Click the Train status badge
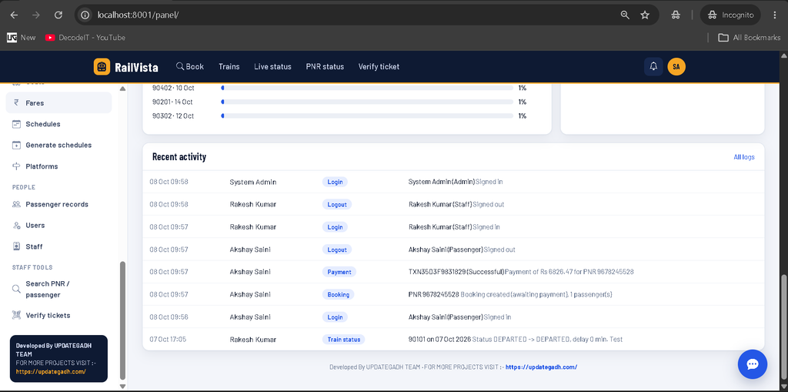Viewport: 788px width, 392px height. pos(344,339)
